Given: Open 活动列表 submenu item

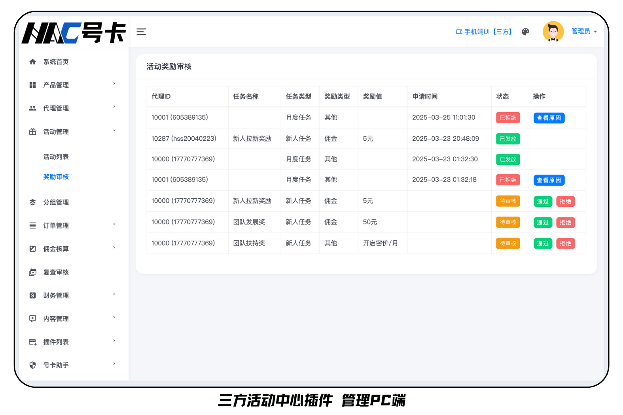Looking at the screenshot, I should (56, 157).
